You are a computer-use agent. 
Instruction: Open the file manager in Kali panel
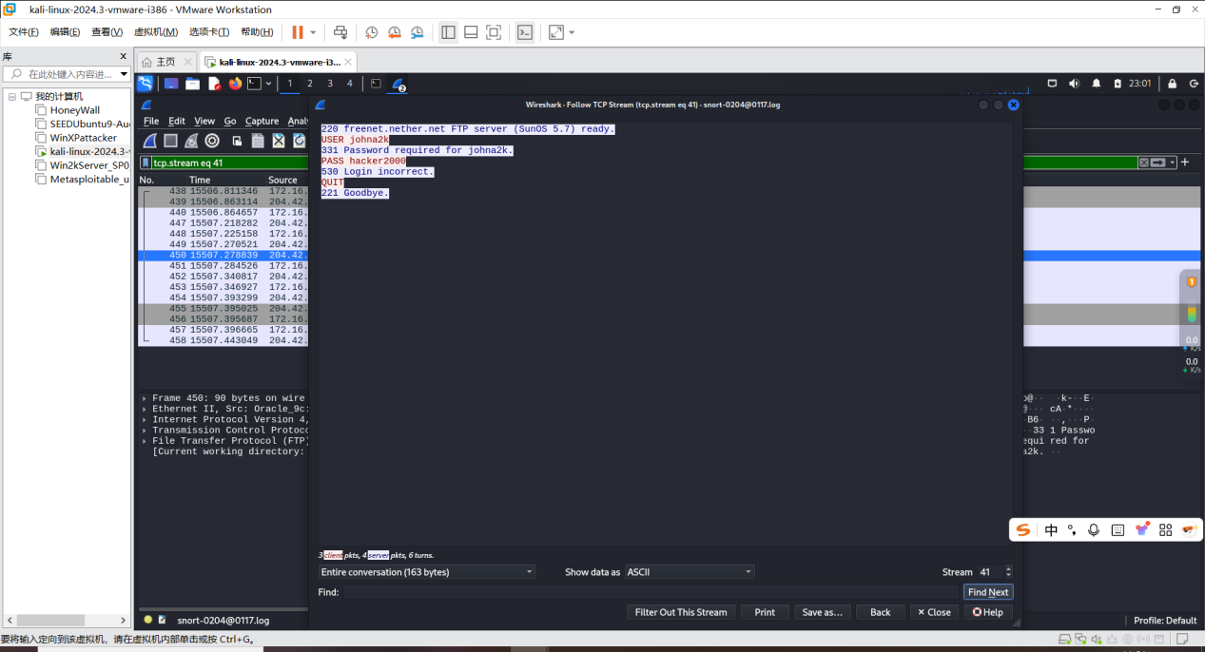[192, 84]
